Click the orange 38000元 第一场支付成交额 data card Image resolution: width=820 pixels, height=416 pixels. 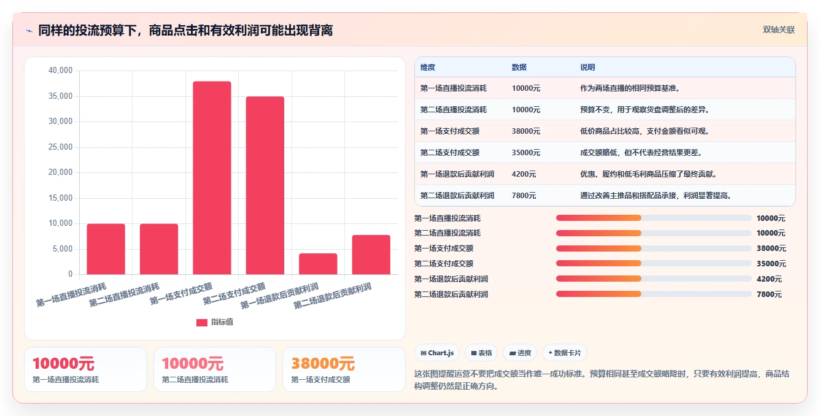click(x=344, y=369)
